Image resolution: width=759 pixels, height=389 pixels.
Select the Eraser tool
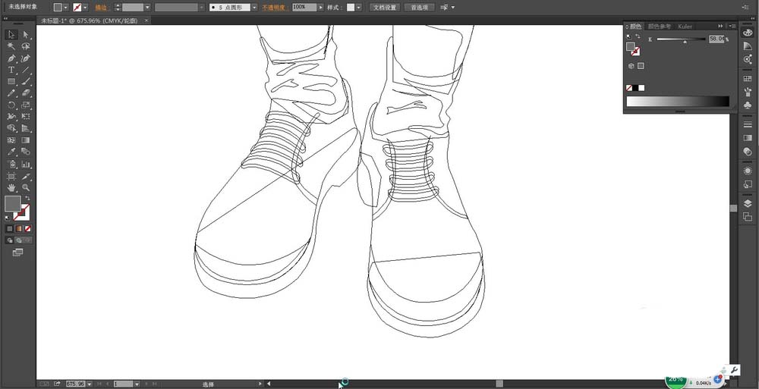pyautogui.click(x=26, y=93)
